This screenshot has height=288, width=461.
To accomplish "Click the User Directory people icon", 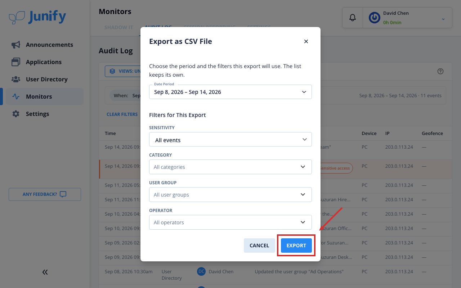I will [16, 79].
